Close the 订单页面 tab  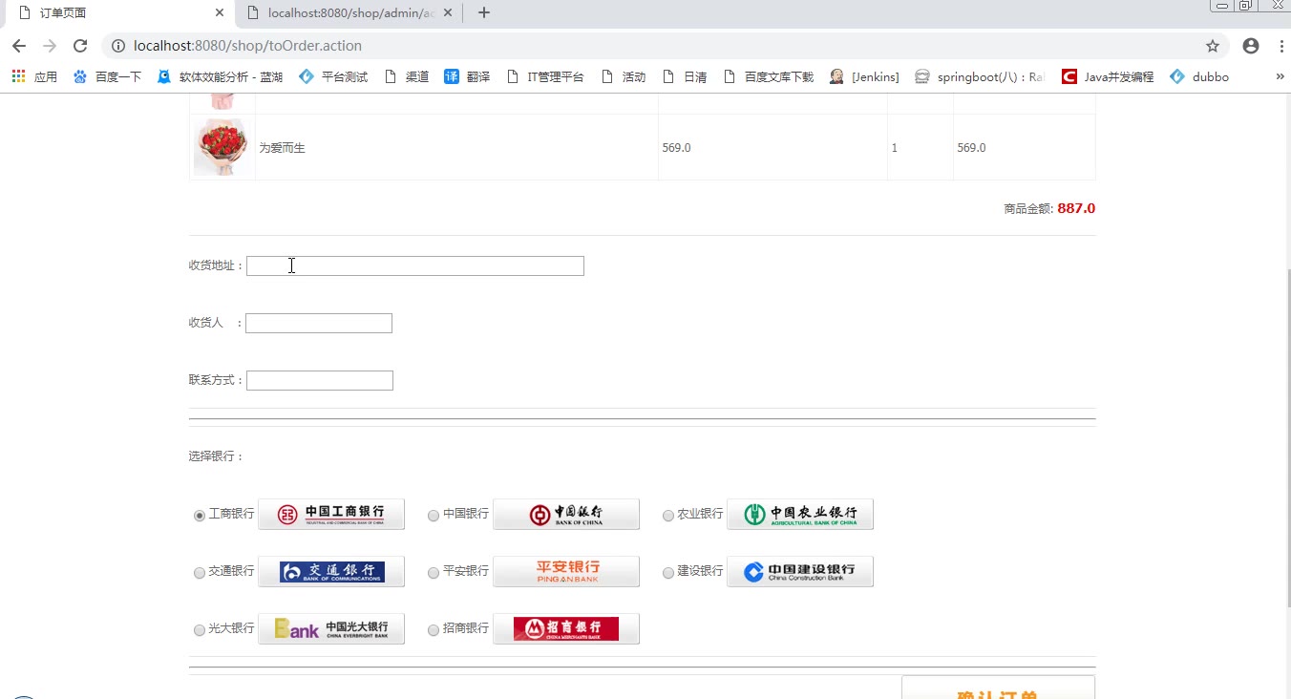click(x=220, y=13)
